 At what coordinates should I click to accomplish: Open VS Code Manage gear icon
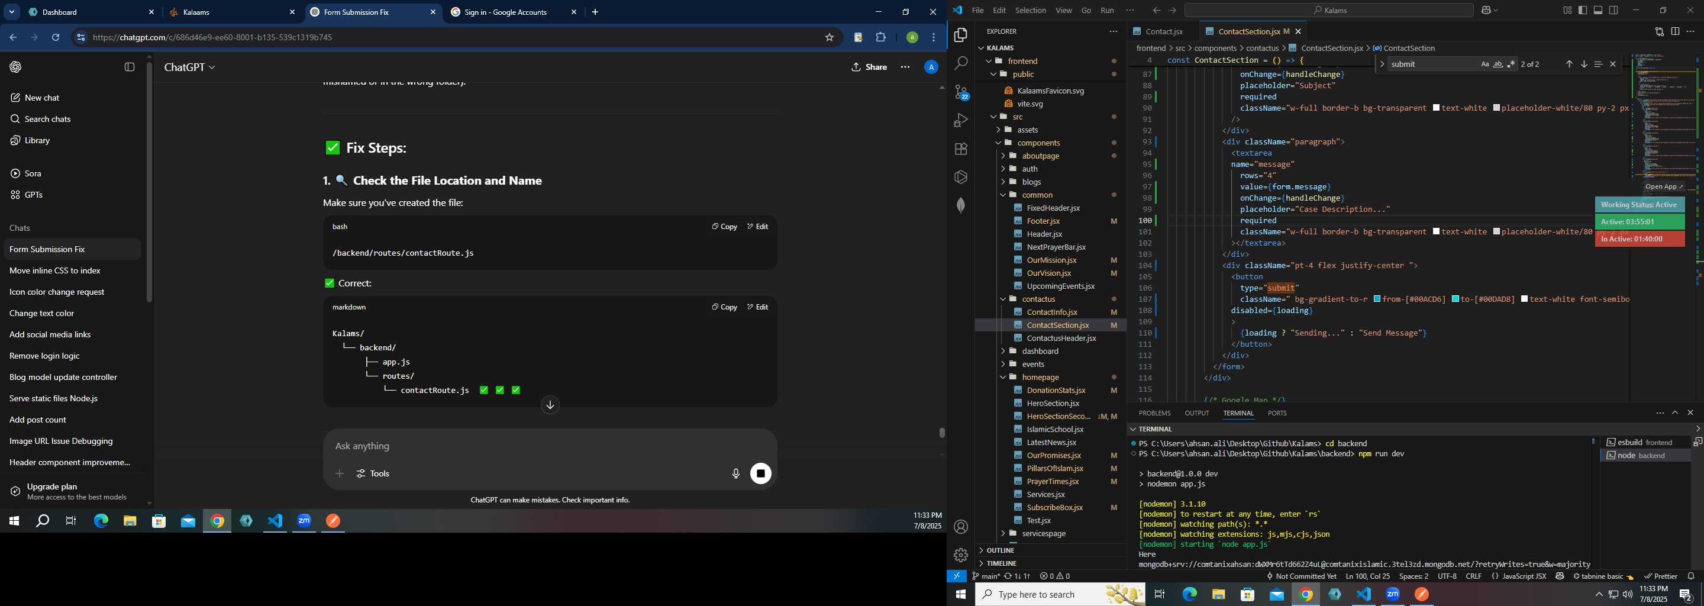[x=960, y=555]
